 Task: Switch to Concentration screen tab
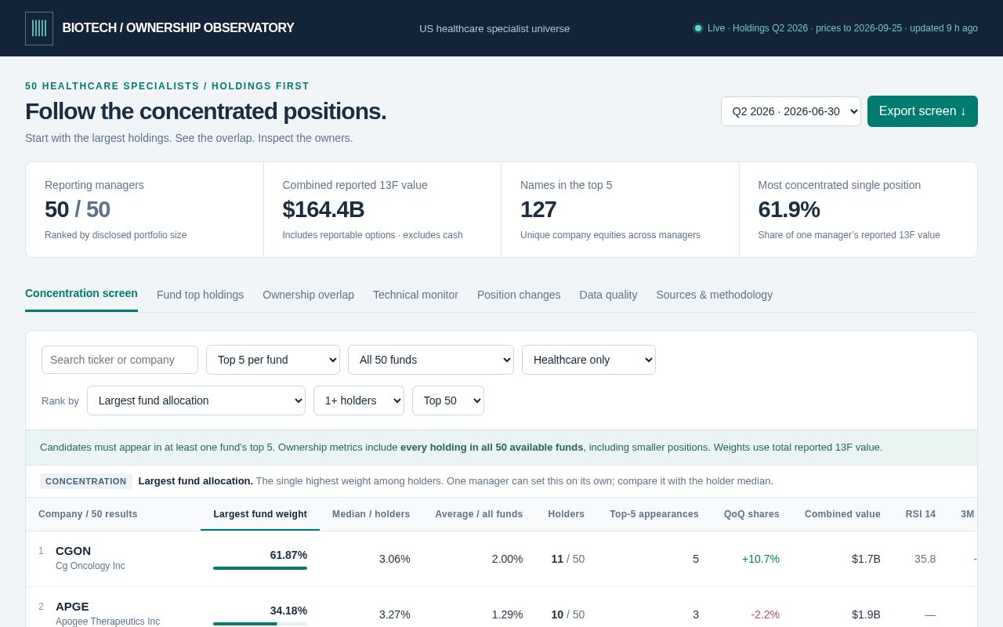tap(81, 294)
